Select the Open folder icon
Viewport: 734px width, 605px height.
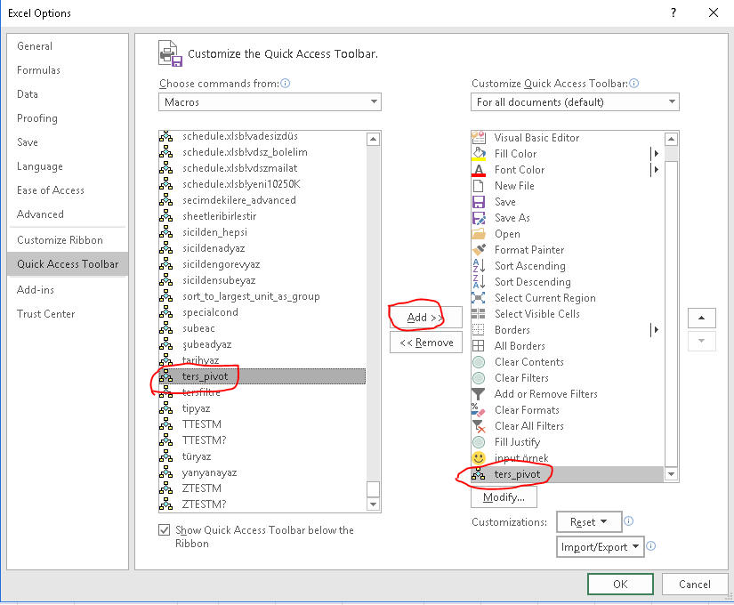(479, 234)
